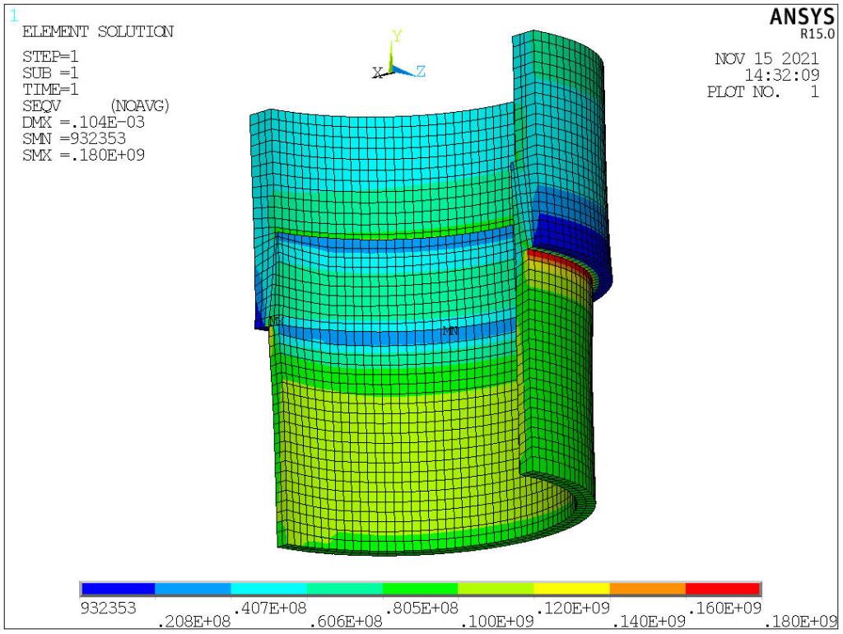Screen dimensions: 843x634
Task: Click the PLOT NO. 1 label
Action: [762, 92]
